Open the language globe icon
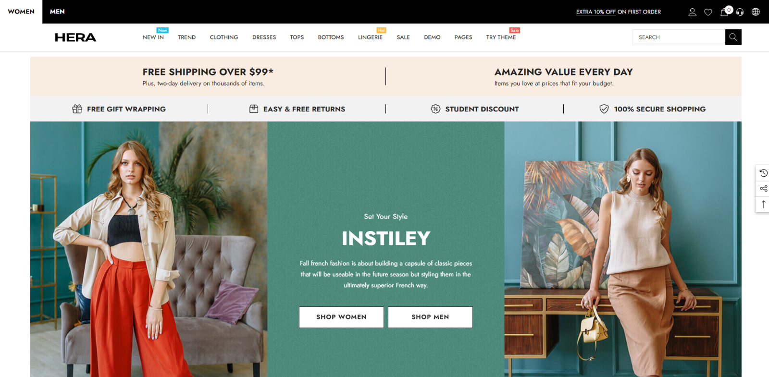Image resolution: width=769 pixels, height=377 pixels. 756,12
